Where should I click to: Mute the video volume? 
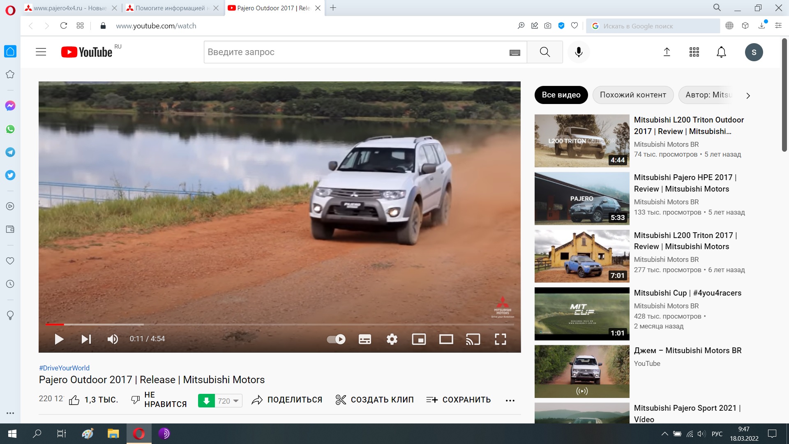coord(113,339)
